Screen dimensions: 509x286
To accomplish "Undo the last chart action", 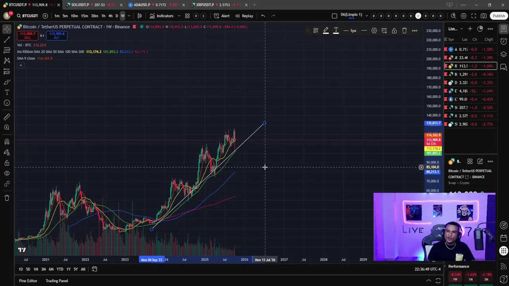I will (263, 16).
